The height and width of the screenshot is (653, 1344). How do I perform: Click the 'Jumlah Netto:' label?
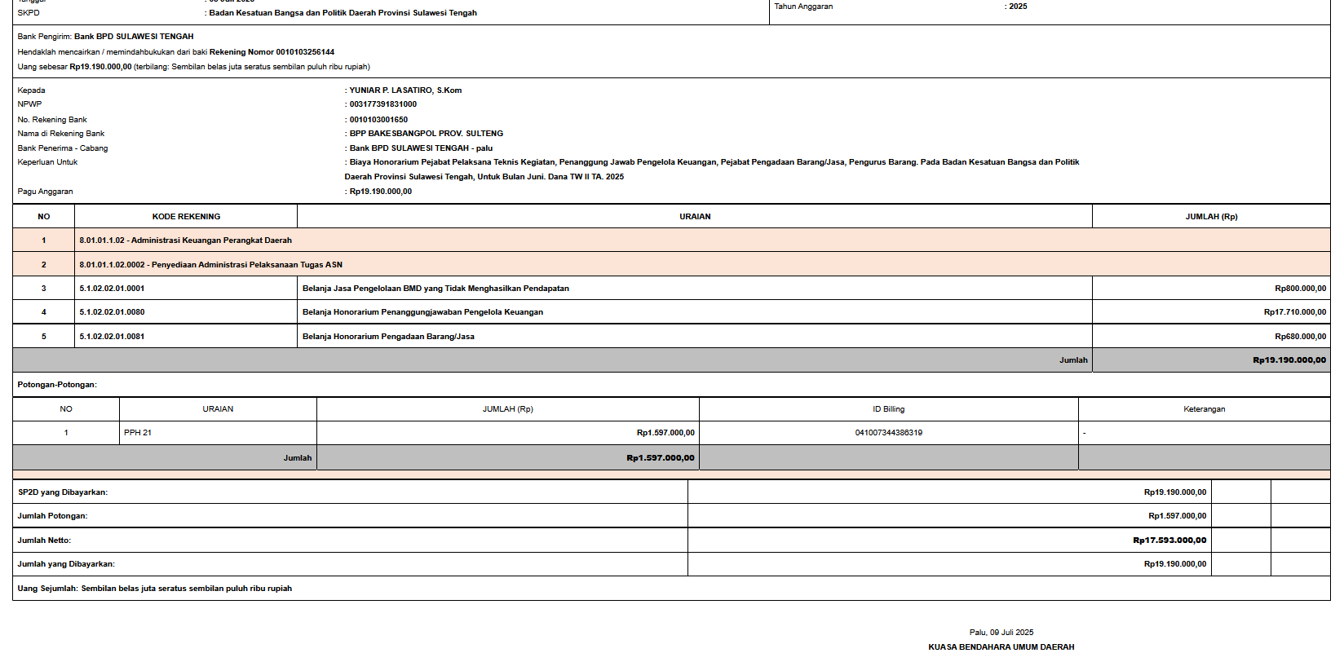[44, 540]
